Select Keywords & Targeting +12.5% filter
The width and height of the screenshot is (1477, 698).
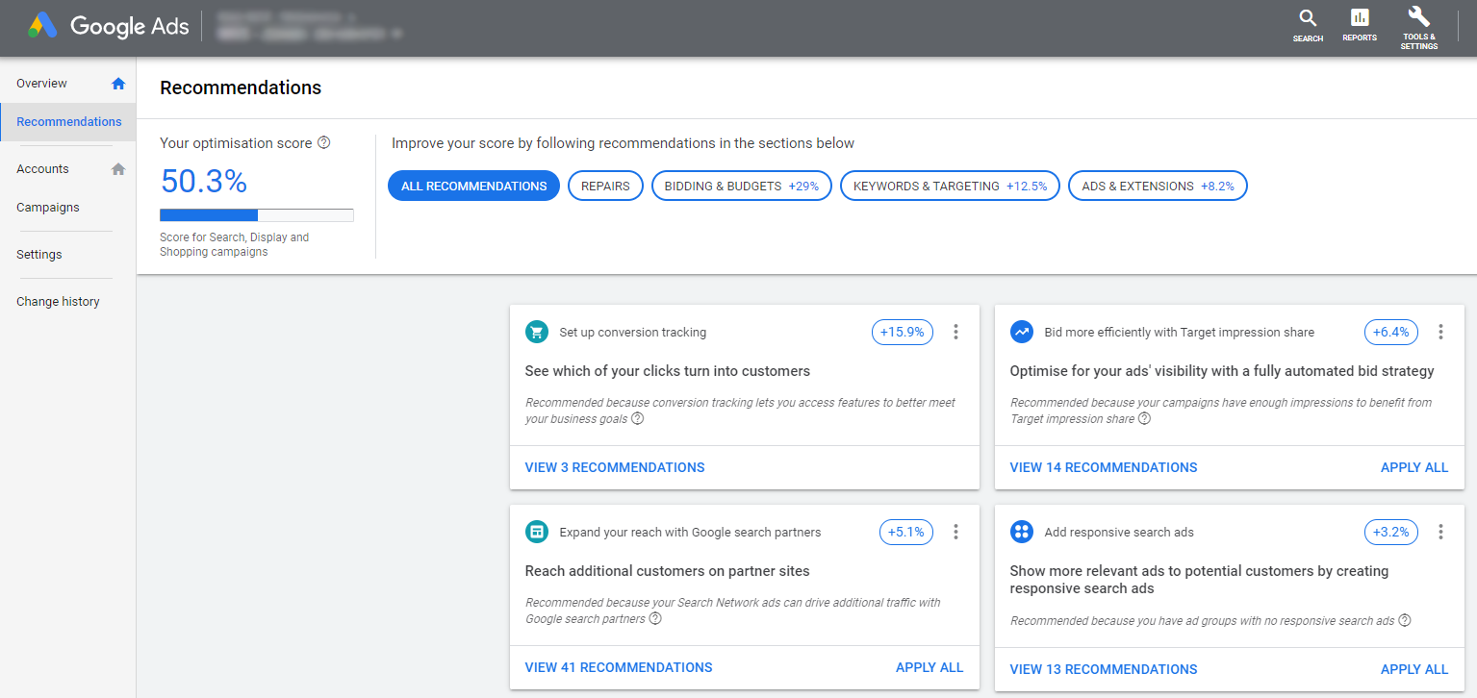tap(950, 187)
